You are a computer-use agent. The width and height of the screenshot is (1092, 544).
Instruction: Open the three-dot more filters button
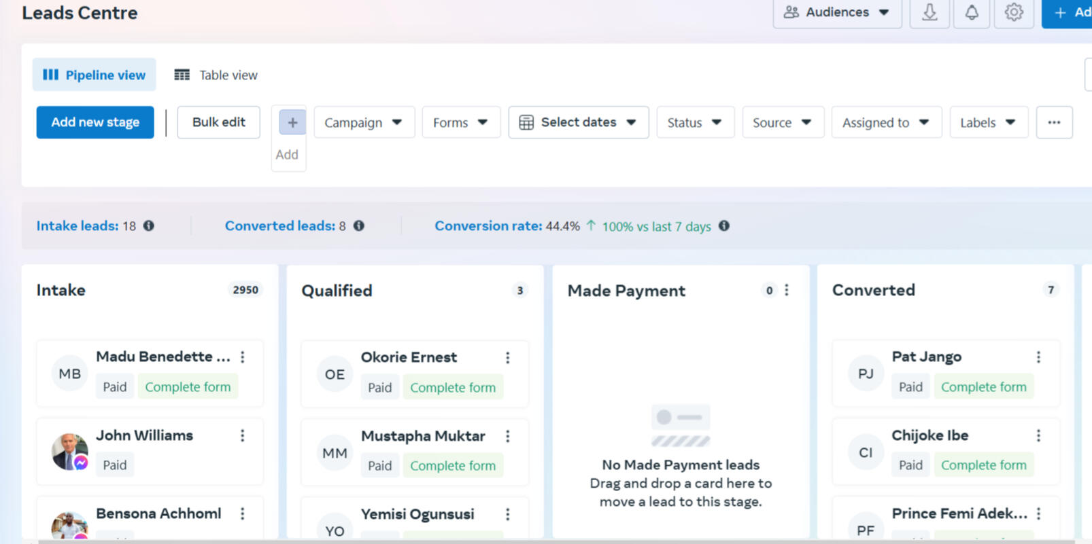click(x=1054, y=122)
